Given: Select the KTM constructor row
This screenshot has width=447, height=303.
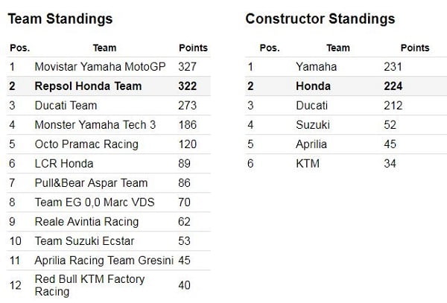Looking at the screenshot, I should click(308, 164).
